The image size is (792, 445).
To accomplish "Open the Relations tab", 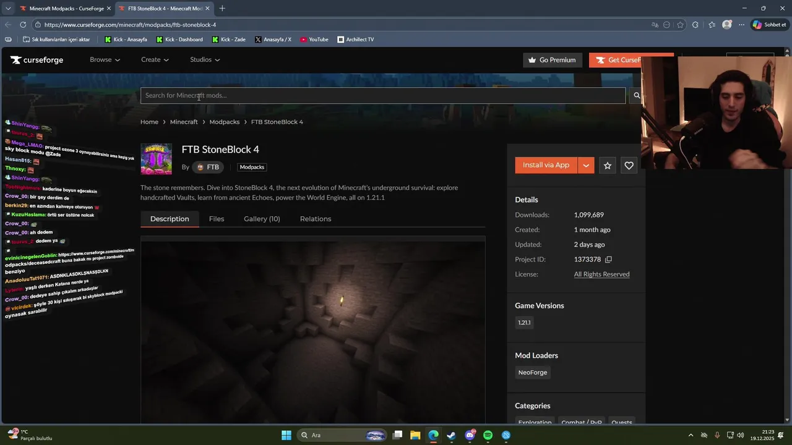I will [x=316, y=219].
